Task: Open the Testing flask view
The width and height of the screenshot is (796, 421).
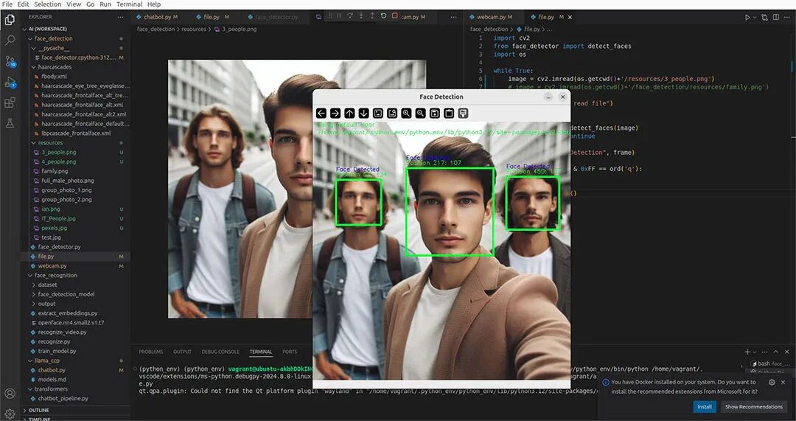Action: [10, 123]
